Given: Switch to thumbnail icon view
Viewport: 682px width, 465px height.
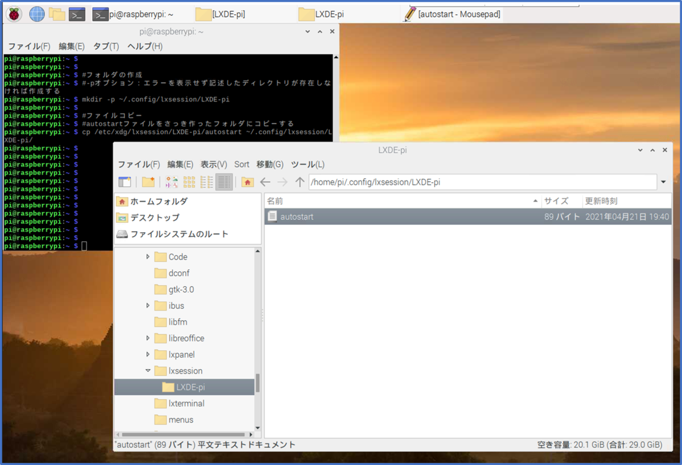Looking at the screenshot, I should 172,182.
